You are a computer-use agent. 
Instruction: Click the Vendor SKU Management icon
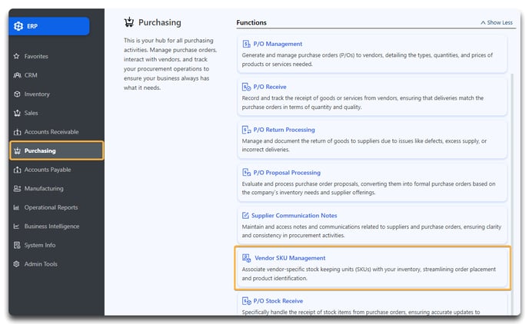246,258
